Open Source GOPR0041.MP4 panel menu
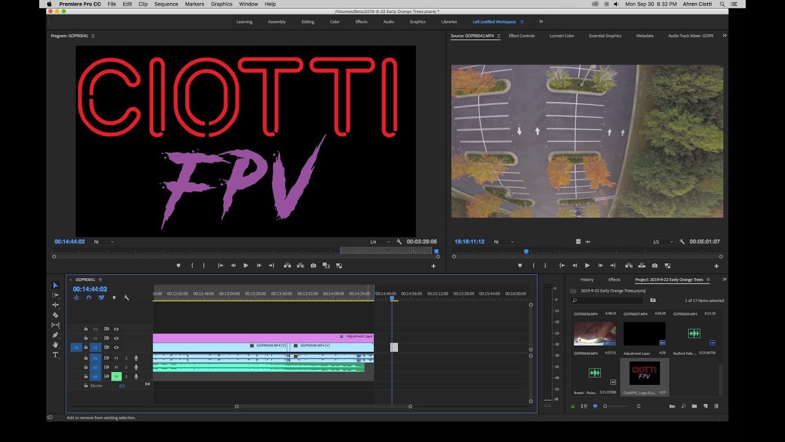The height and width of the screenshot is (442, 785). coord(499,36)
